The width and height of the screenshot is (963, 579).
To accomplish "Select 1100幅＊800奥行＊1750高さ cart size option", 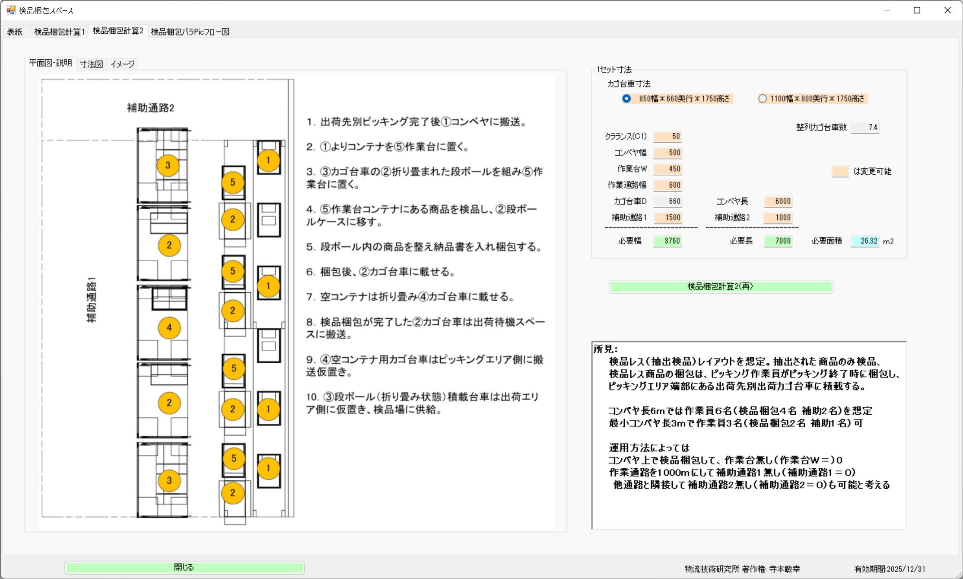I will pyautogui.click(x=763, y=99).
